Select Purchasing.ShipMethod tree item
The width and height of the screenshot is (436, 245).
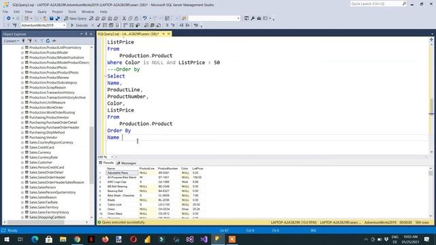[47, 133]
